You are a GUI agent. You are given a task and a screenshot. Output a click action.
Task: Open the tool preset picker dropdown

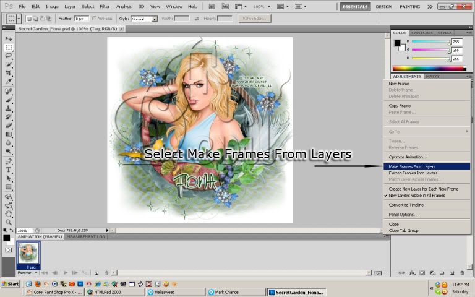coord(19,19)
